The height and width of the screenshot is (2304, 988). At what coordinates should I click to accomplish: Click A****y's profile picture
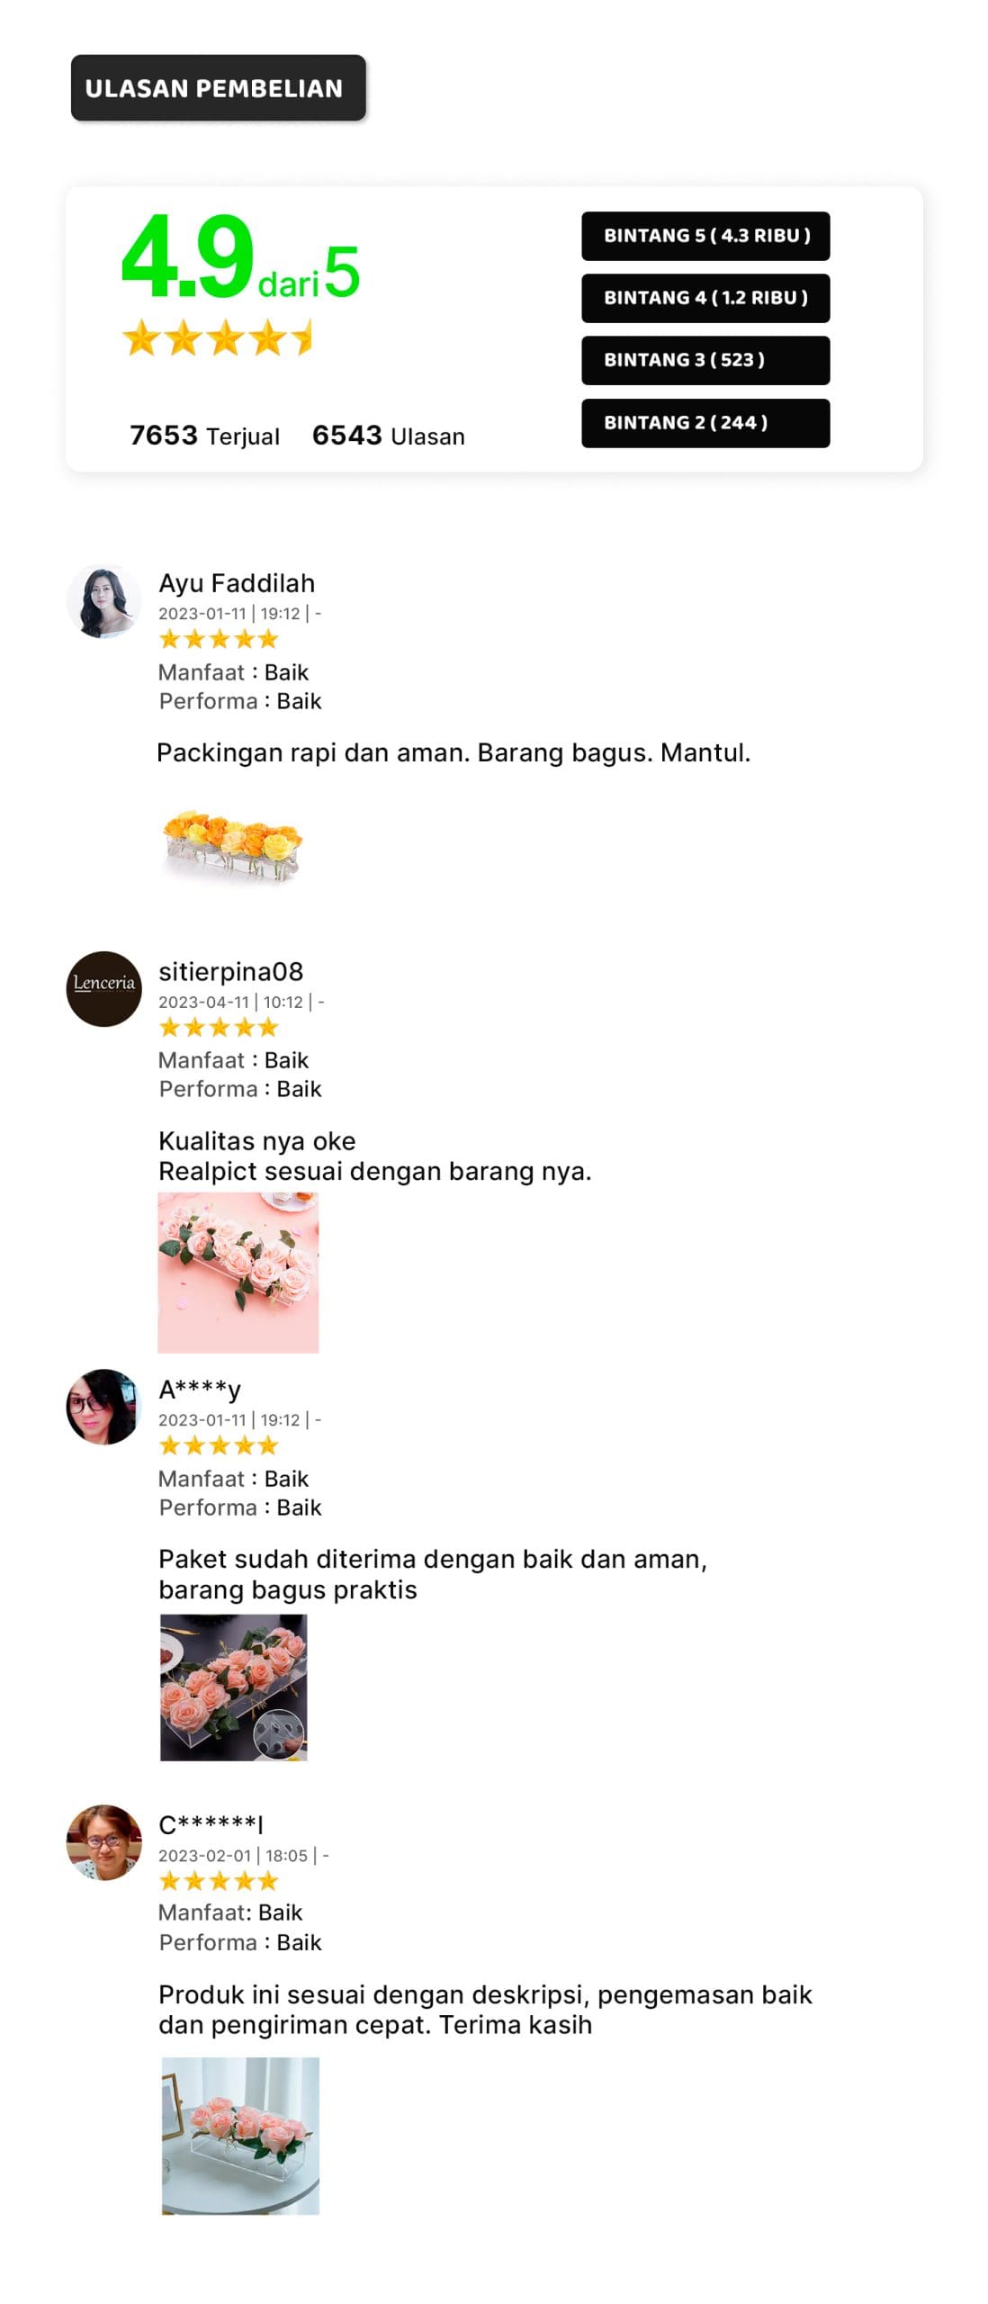tap(103, 1407)
